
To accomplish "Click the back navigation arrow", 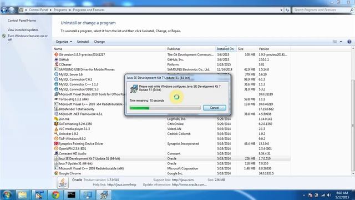I will 4,10.
